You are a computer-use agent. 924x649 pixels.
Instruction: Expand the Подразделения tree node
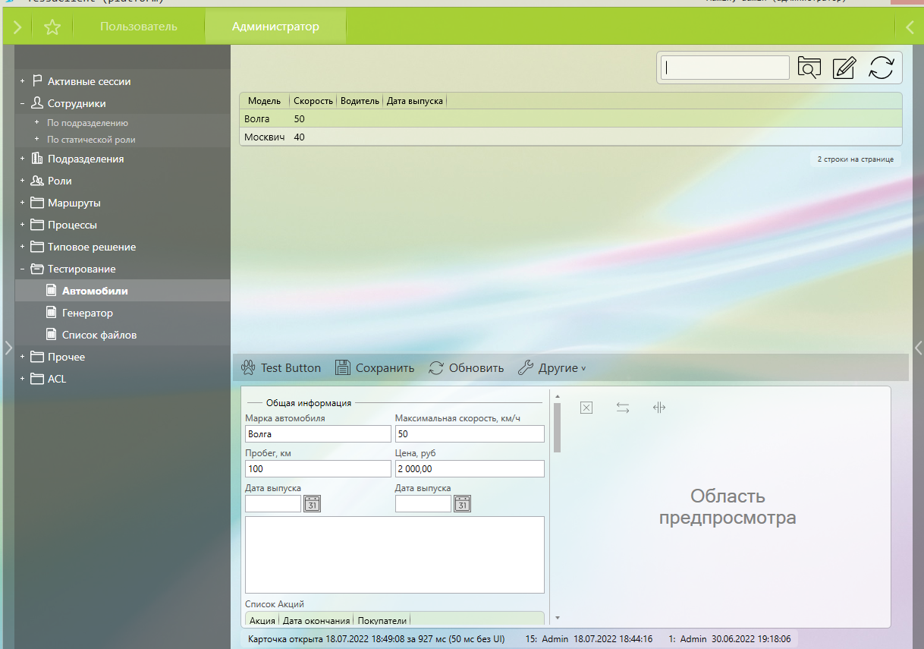point(23,159)
